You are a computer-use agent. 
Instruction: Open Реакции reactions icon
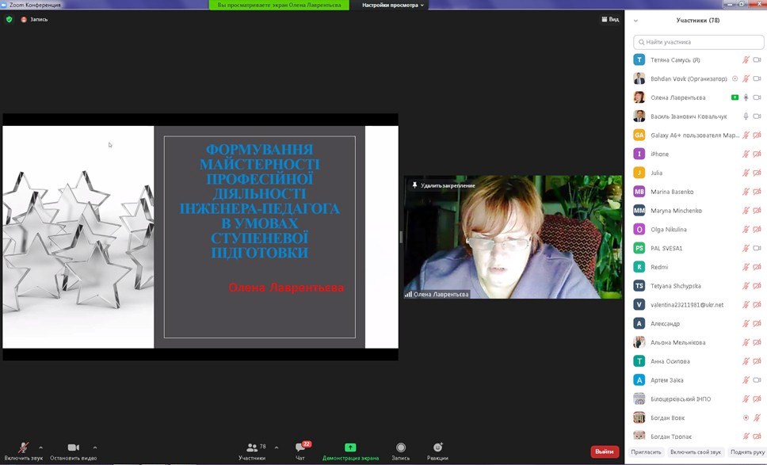pos(437,448)
